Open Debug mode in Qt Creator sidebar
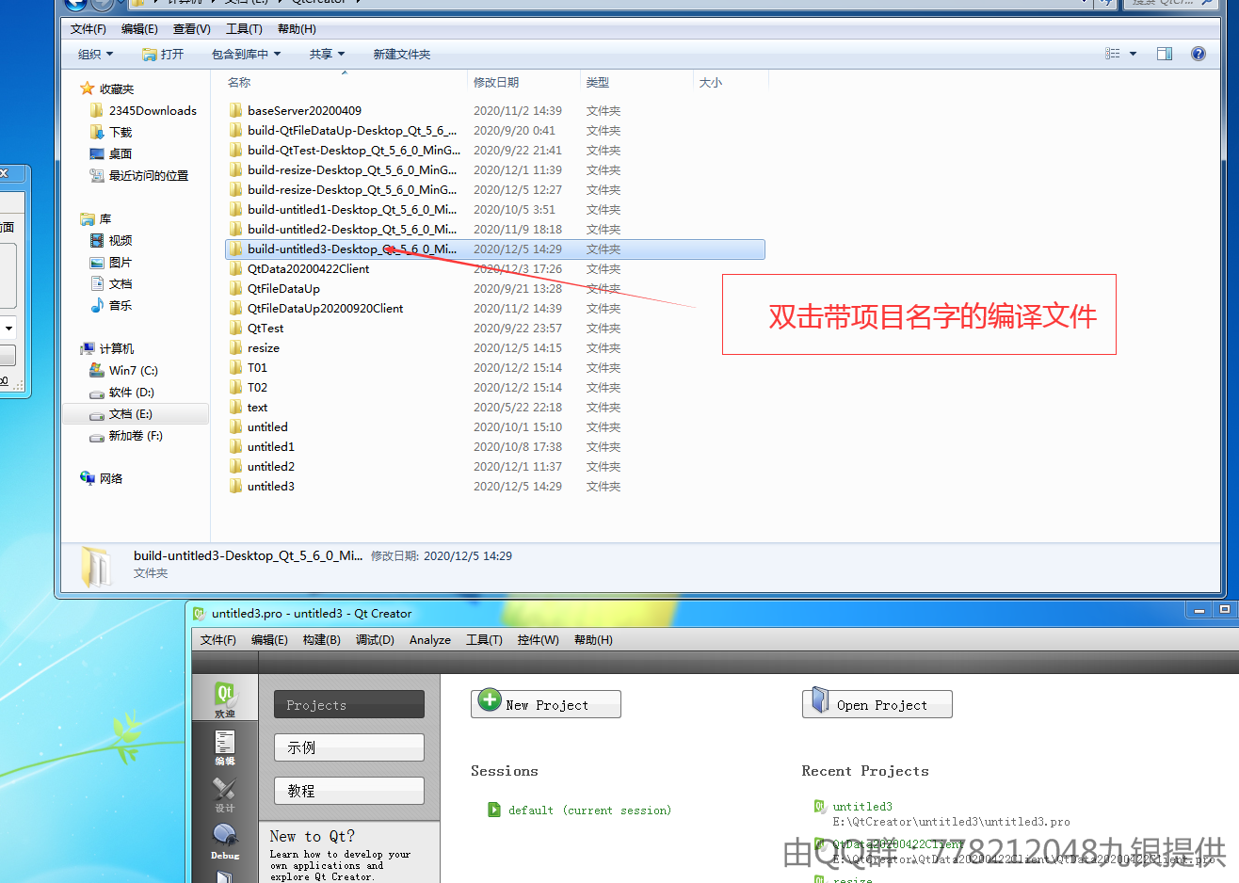 click(225, 842)
